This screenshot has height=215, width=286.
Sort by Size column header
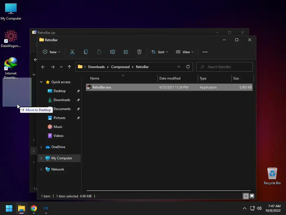[x=242, y=78]
